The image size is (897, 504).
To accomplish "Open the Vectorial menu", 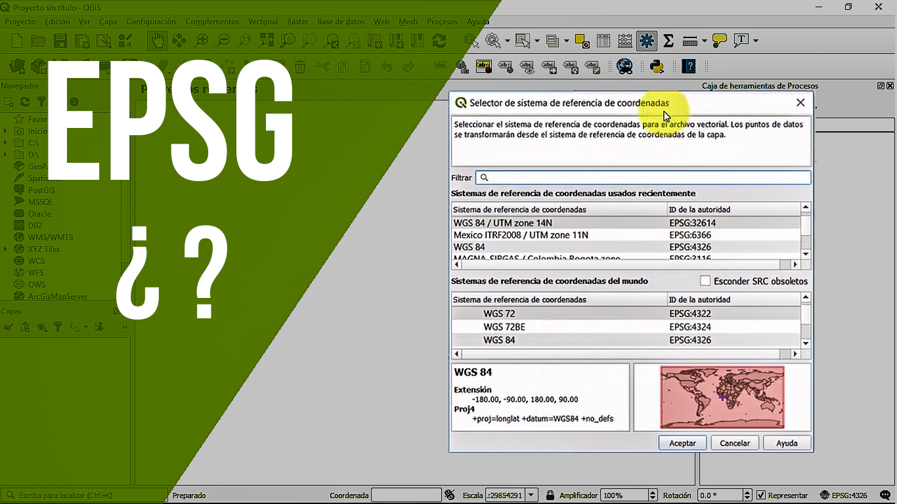I will pos(263,22).
